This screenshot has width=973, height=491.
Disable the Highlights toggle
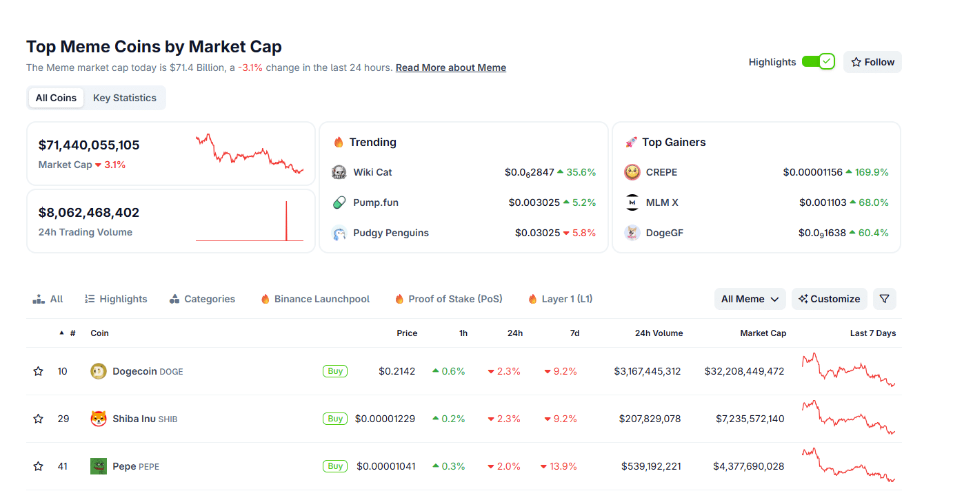coord(819,61)
